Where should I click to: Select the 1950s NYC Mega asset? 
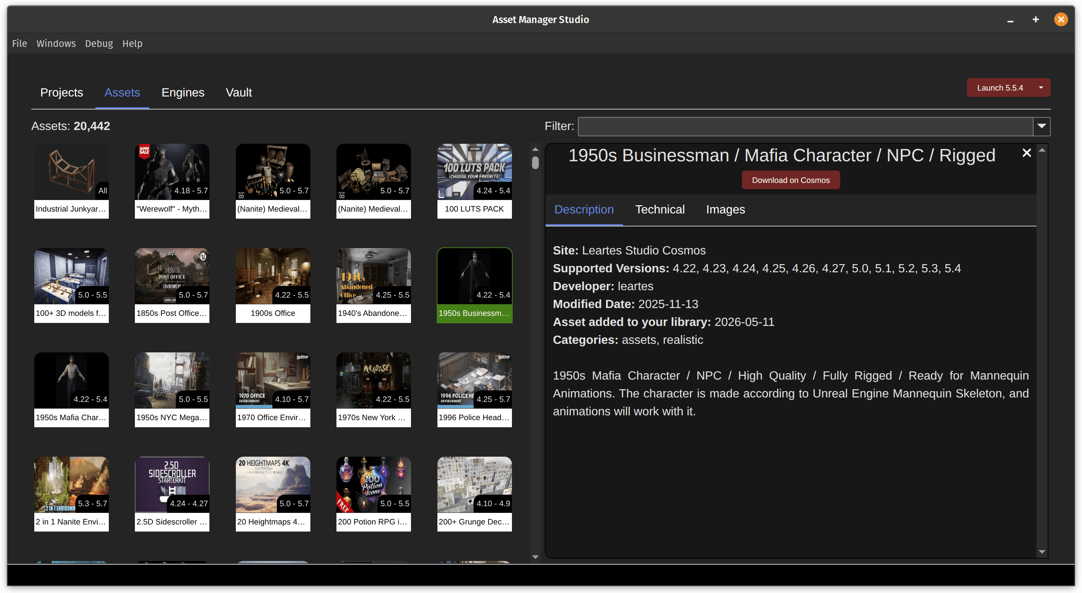click(172, 389)
